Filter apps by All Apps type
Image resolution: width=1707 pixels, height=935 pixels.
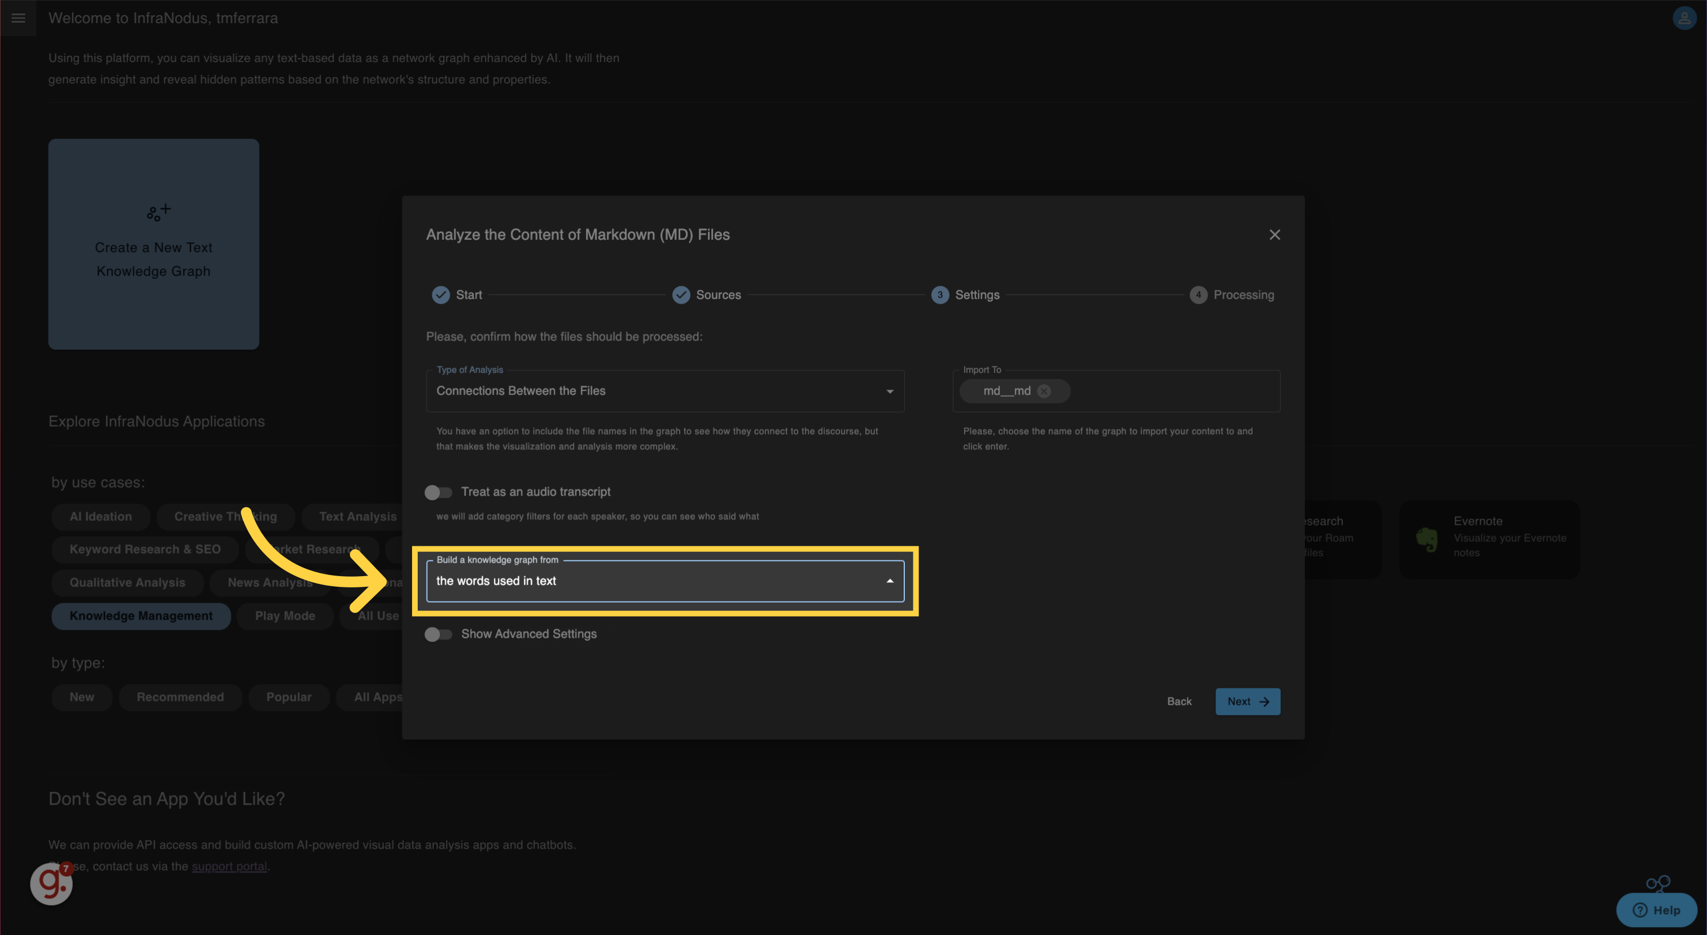[x=370, y=697]
